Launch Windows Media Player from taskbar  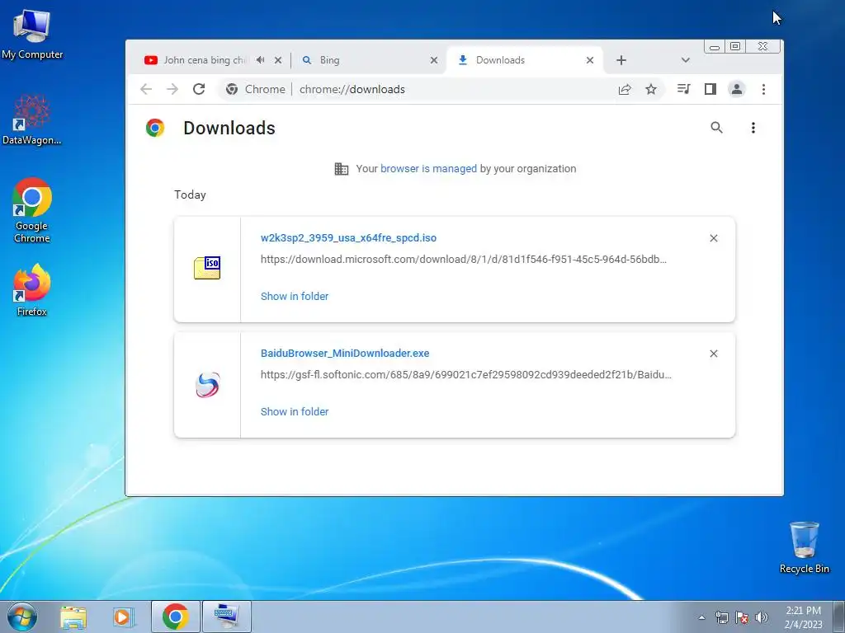click(124, 617)
